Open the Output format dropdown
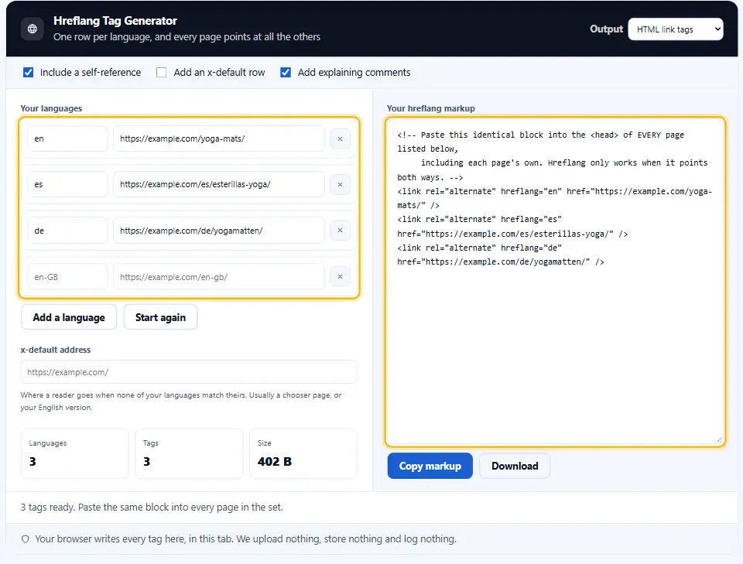This screenshot has width=743, height=564. [675, 29]
